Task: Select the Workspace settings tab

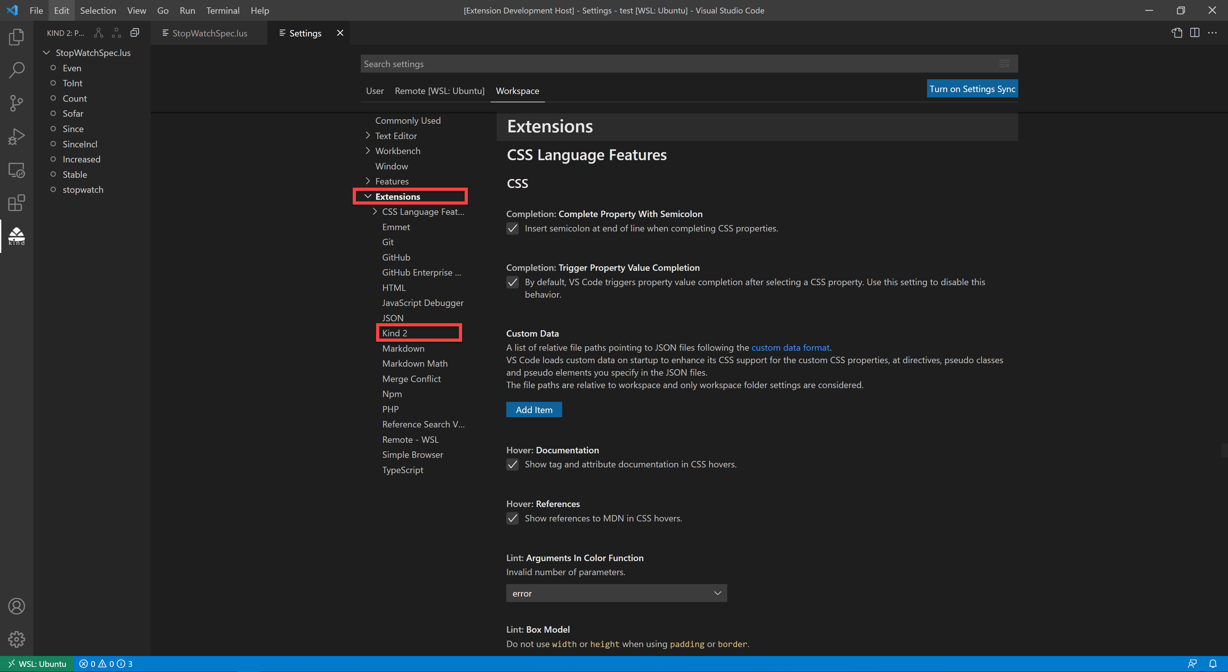Action: coord(517,90)
